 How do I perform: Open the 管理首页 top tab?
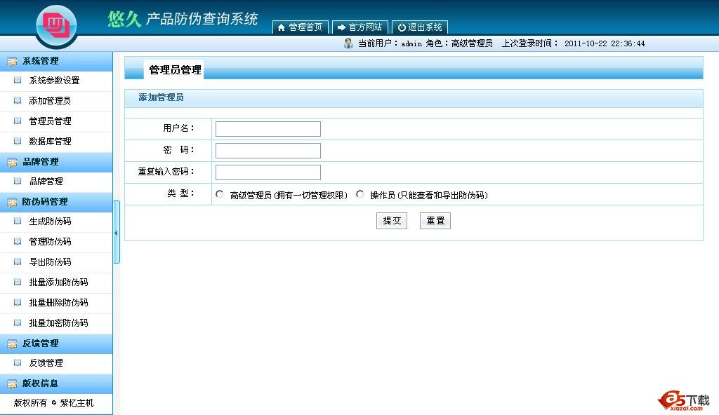[301, 27]
